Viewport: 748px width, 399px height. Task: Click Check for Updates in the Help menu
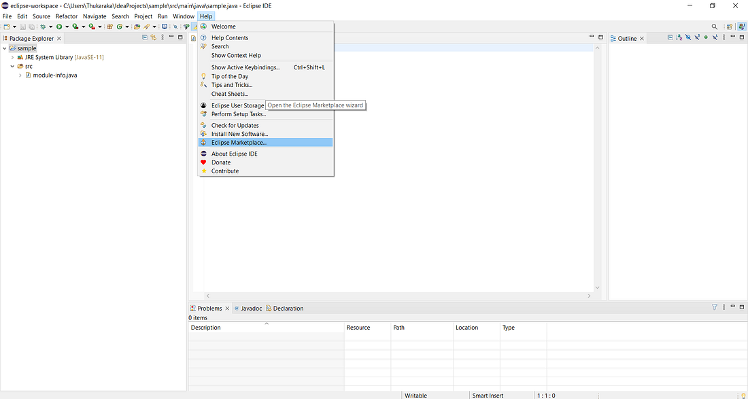pos(233,125)
